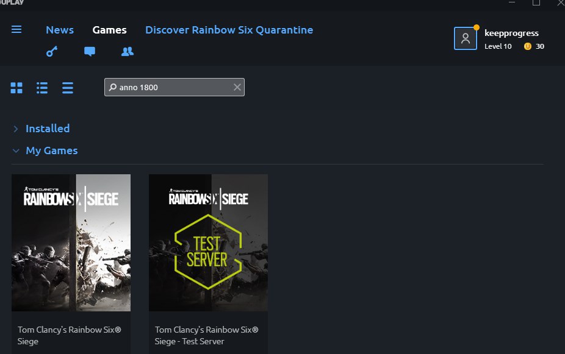Open Rainbow Six Siege game cover
The width and height of the screenshot is (565, 354).
(x=71, y=242)
